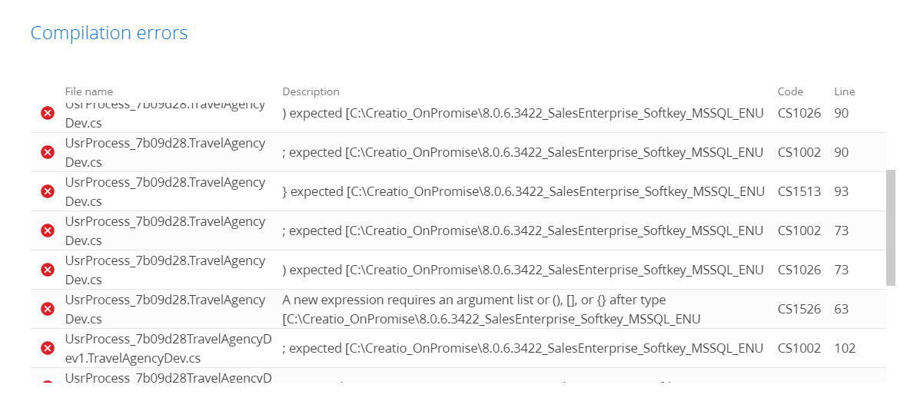This screenshot has height=398, width=920.
Task: Click the error icon for CS1002 line 73
Action: point(47,231)
